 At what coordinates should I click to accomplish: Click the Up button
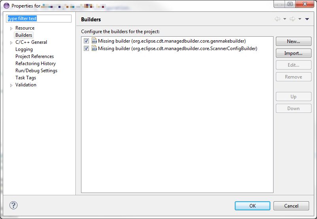[294, 97]
